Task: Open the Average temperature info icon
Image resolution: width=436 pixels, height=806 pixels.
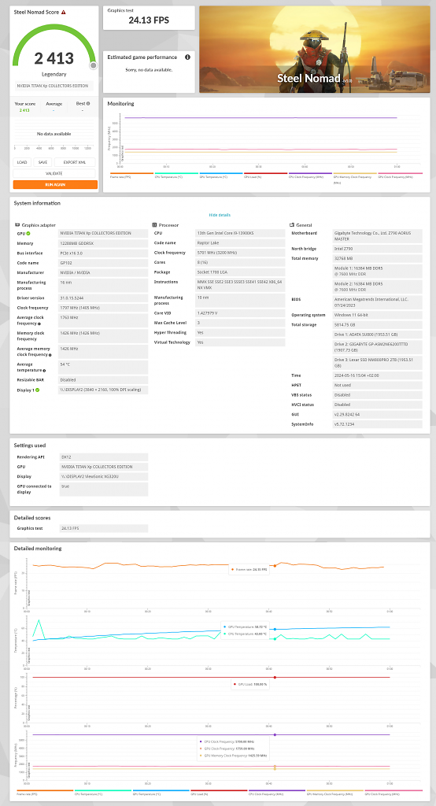Action: pyautogui.click(x=44, y=370)
